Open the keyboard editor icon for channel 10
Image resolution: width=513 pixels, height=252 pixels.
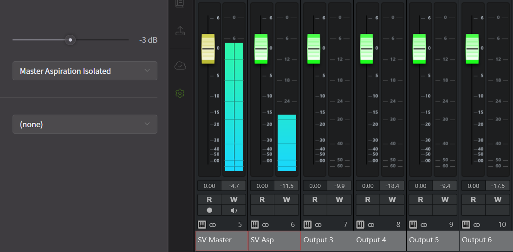coord(466,225)
